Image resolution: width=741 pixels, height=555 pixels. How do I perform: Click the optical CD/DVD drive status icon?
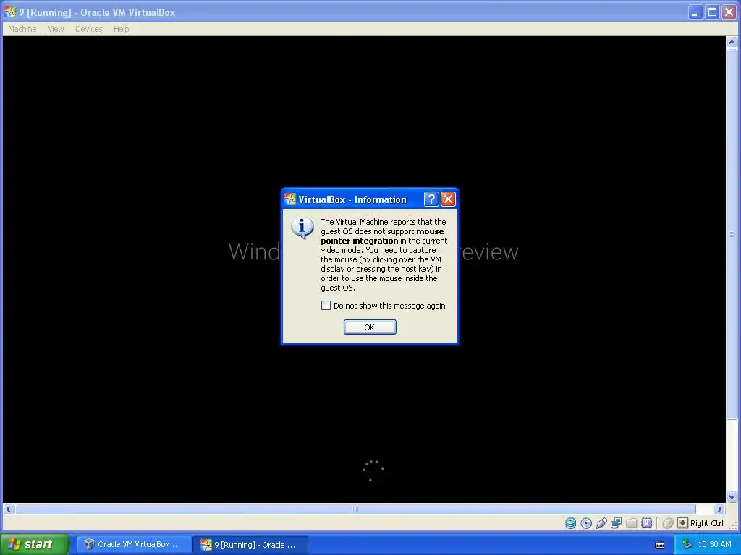point(586,523)
